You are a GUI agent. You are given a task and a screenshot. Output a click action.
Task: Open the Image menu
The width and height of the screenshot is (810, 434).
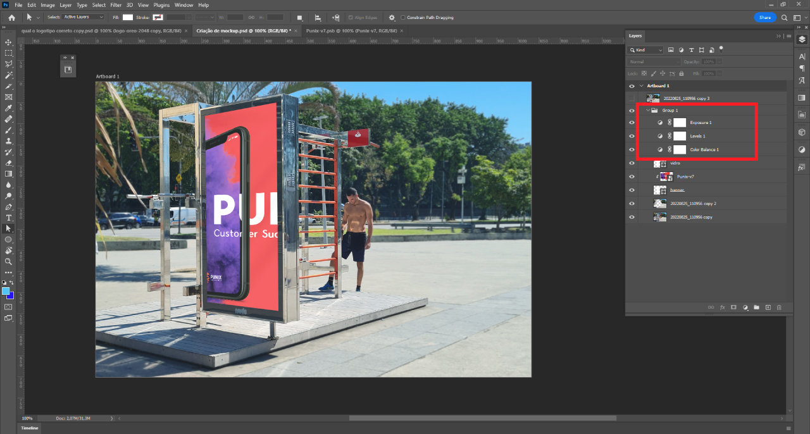pos(47,5)
